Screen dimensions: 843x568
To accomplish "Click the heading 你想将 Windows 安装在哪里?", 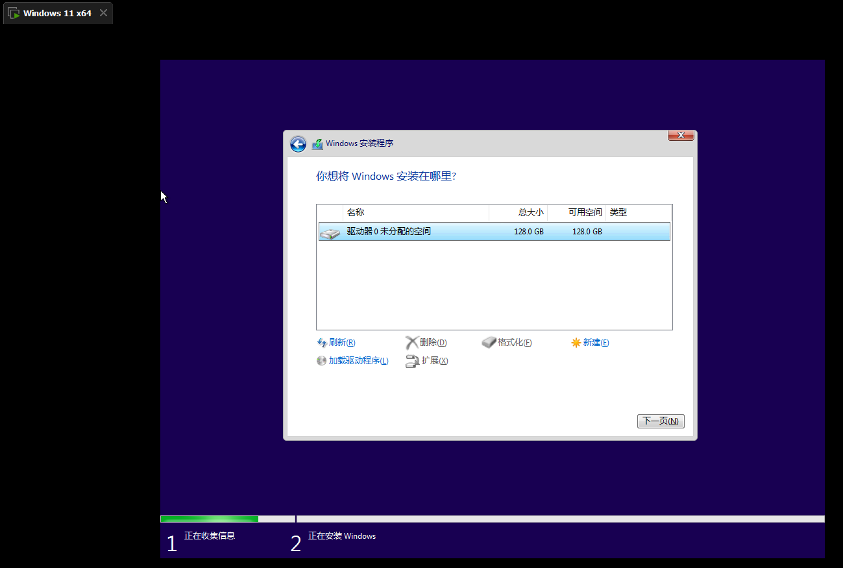I will click(x=386, y=176).
